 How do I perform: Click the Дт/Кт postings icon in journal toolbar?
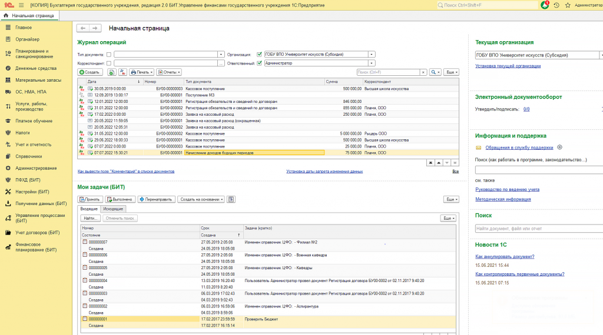click(122, 72)
